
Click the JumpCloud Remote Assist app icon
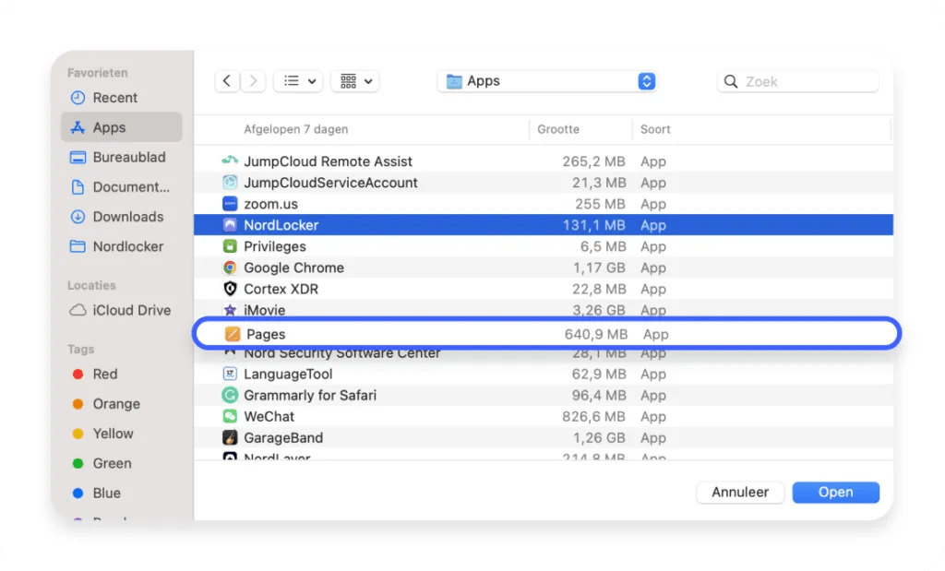pyautogui.click(x=230, y=161)
